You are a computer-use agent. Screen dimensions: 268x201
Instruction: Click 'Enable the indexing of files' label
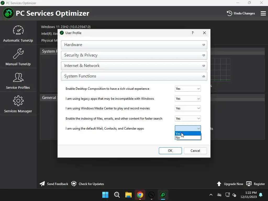114,119
